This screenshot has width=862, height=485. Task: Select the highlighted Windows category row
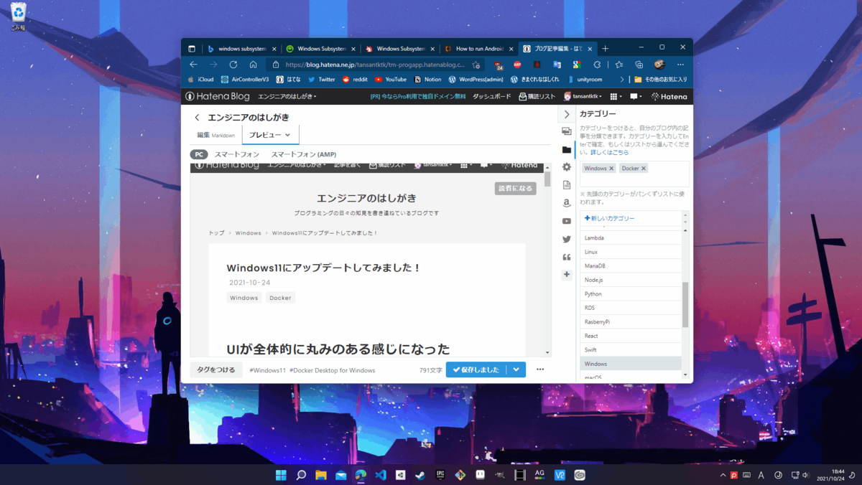point(631,364)
